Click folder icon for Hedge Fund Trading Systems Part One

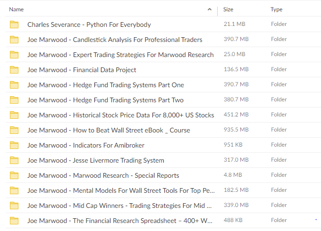pos(14,85)
